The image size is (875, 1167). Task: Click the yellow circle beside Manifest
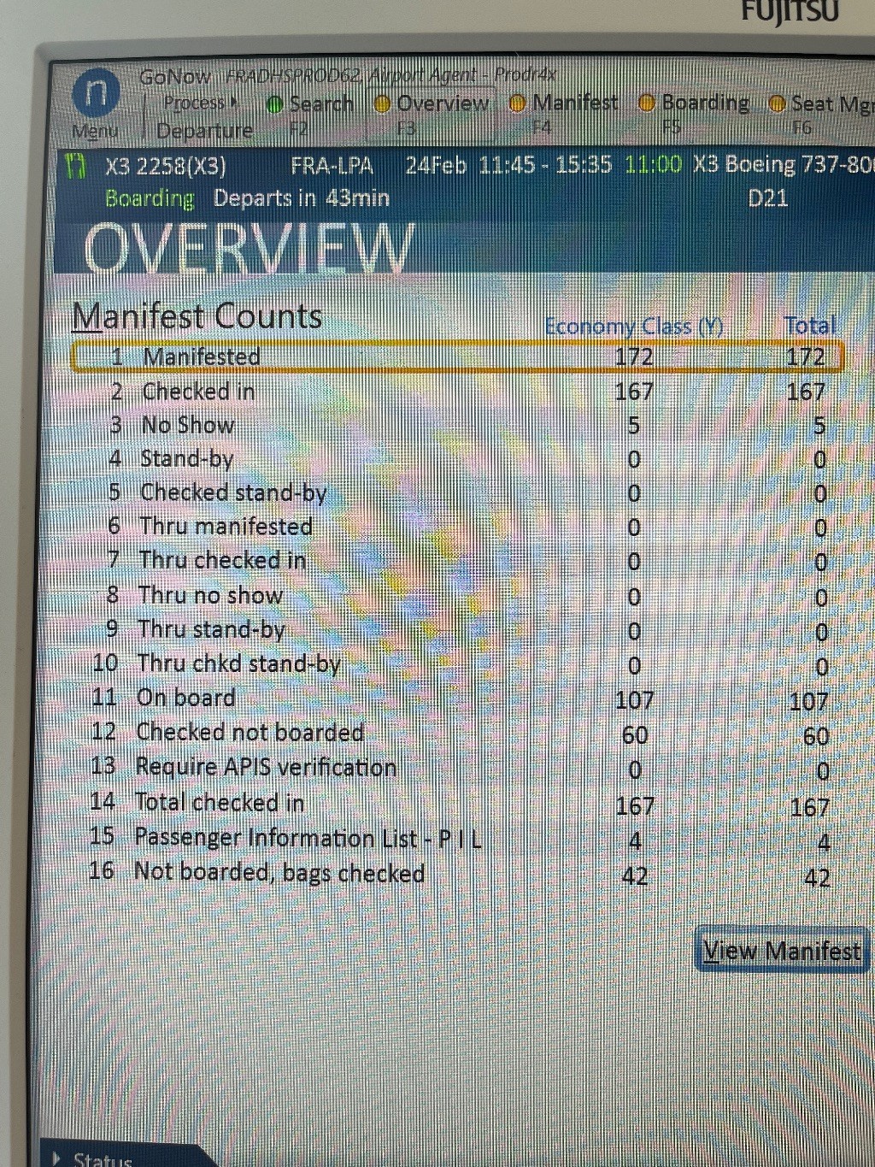tap(517, 103)
